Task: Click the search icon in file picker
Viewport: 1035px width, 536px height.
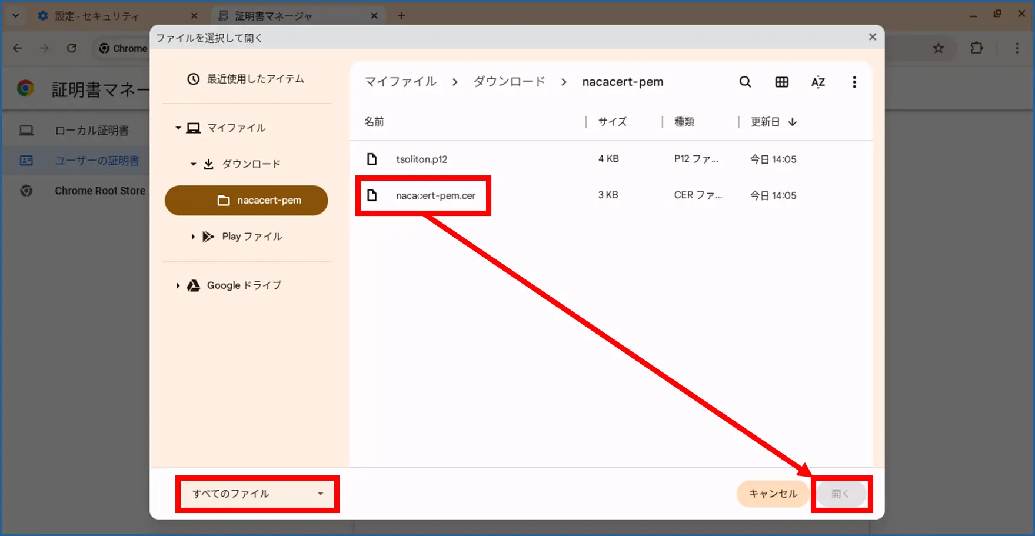Action: pyautogui.click(x=745, y=82)
